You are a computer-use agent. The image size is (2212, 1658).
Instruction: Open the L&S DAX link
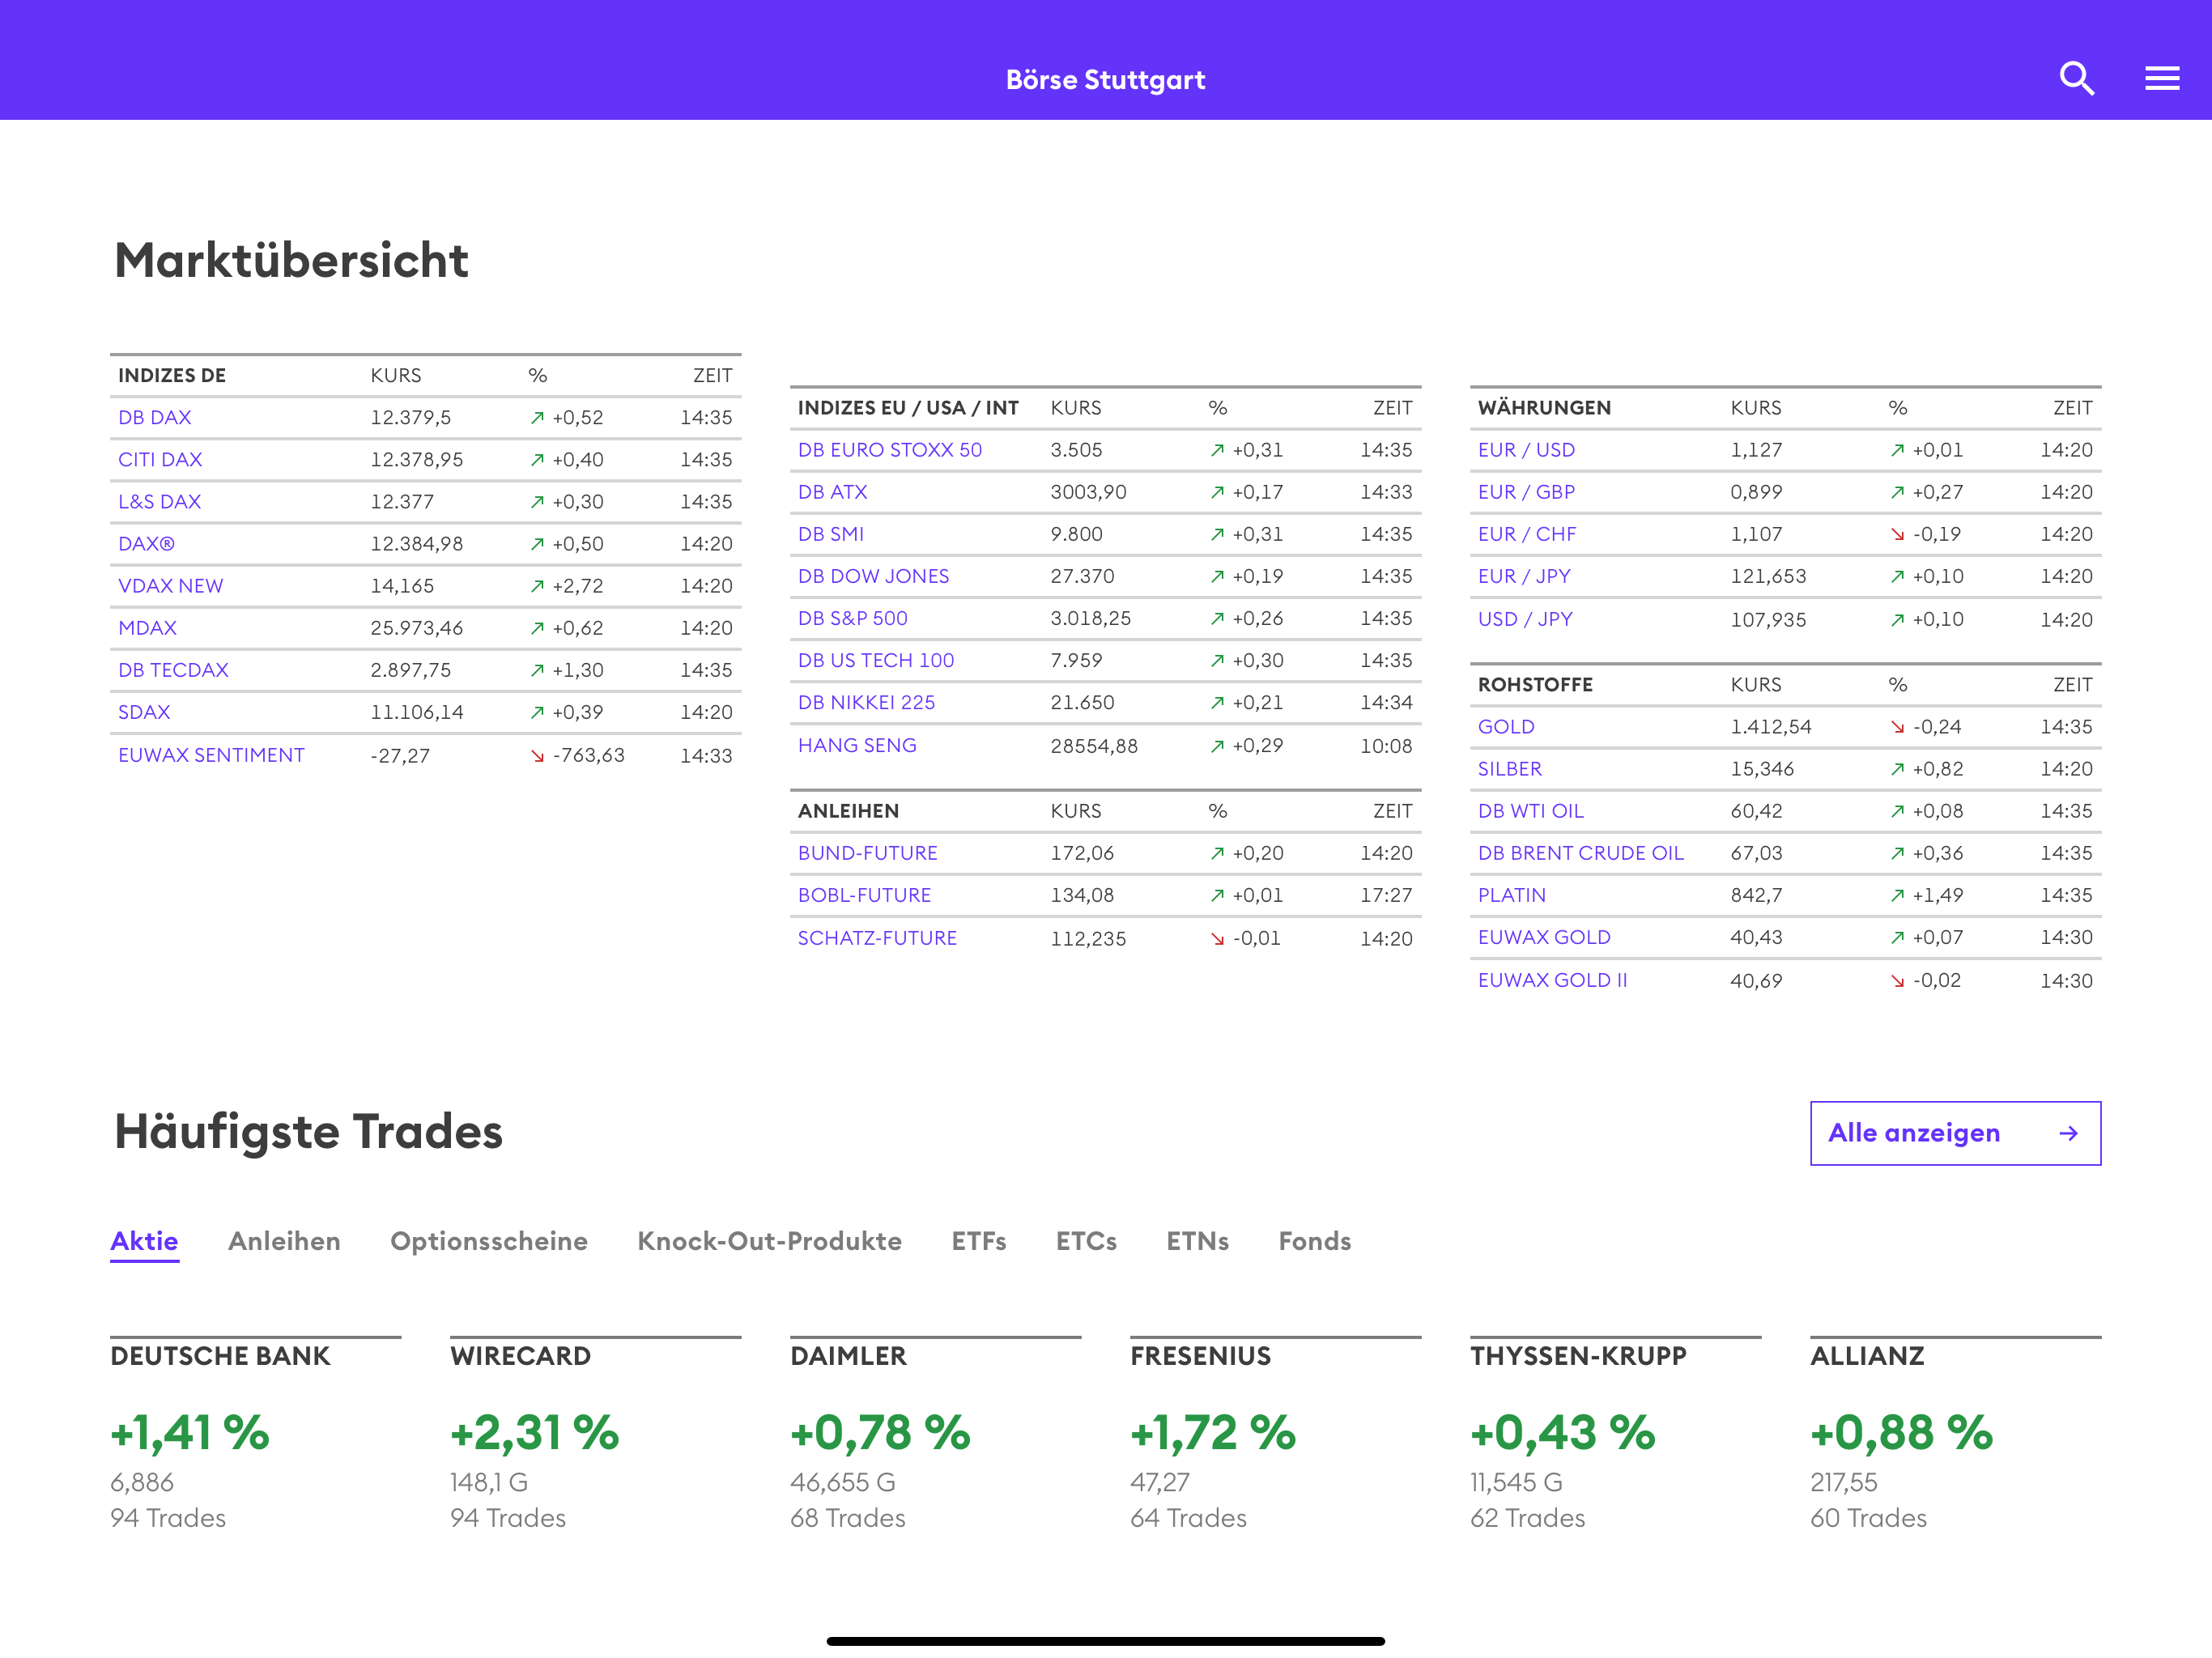pyautogui.click(x=159, y=501)
